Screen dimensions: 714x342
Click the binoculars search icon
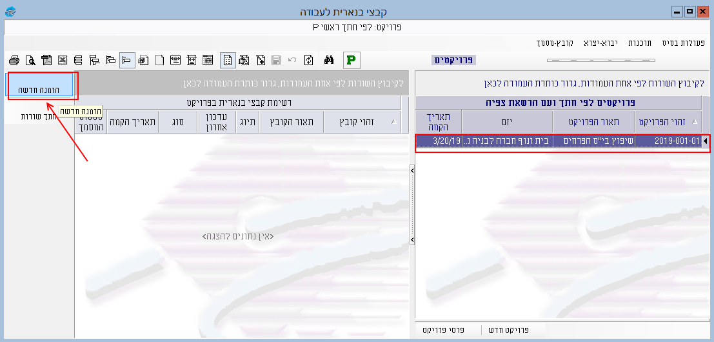tap(328, 61)
